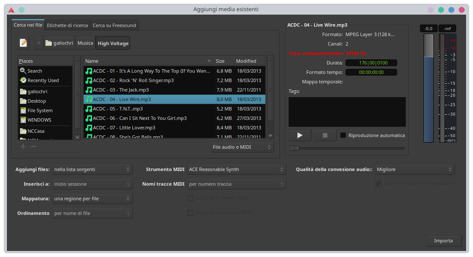The image size is (473, 257).
Task: Open File System in Places
Action: 40,110
